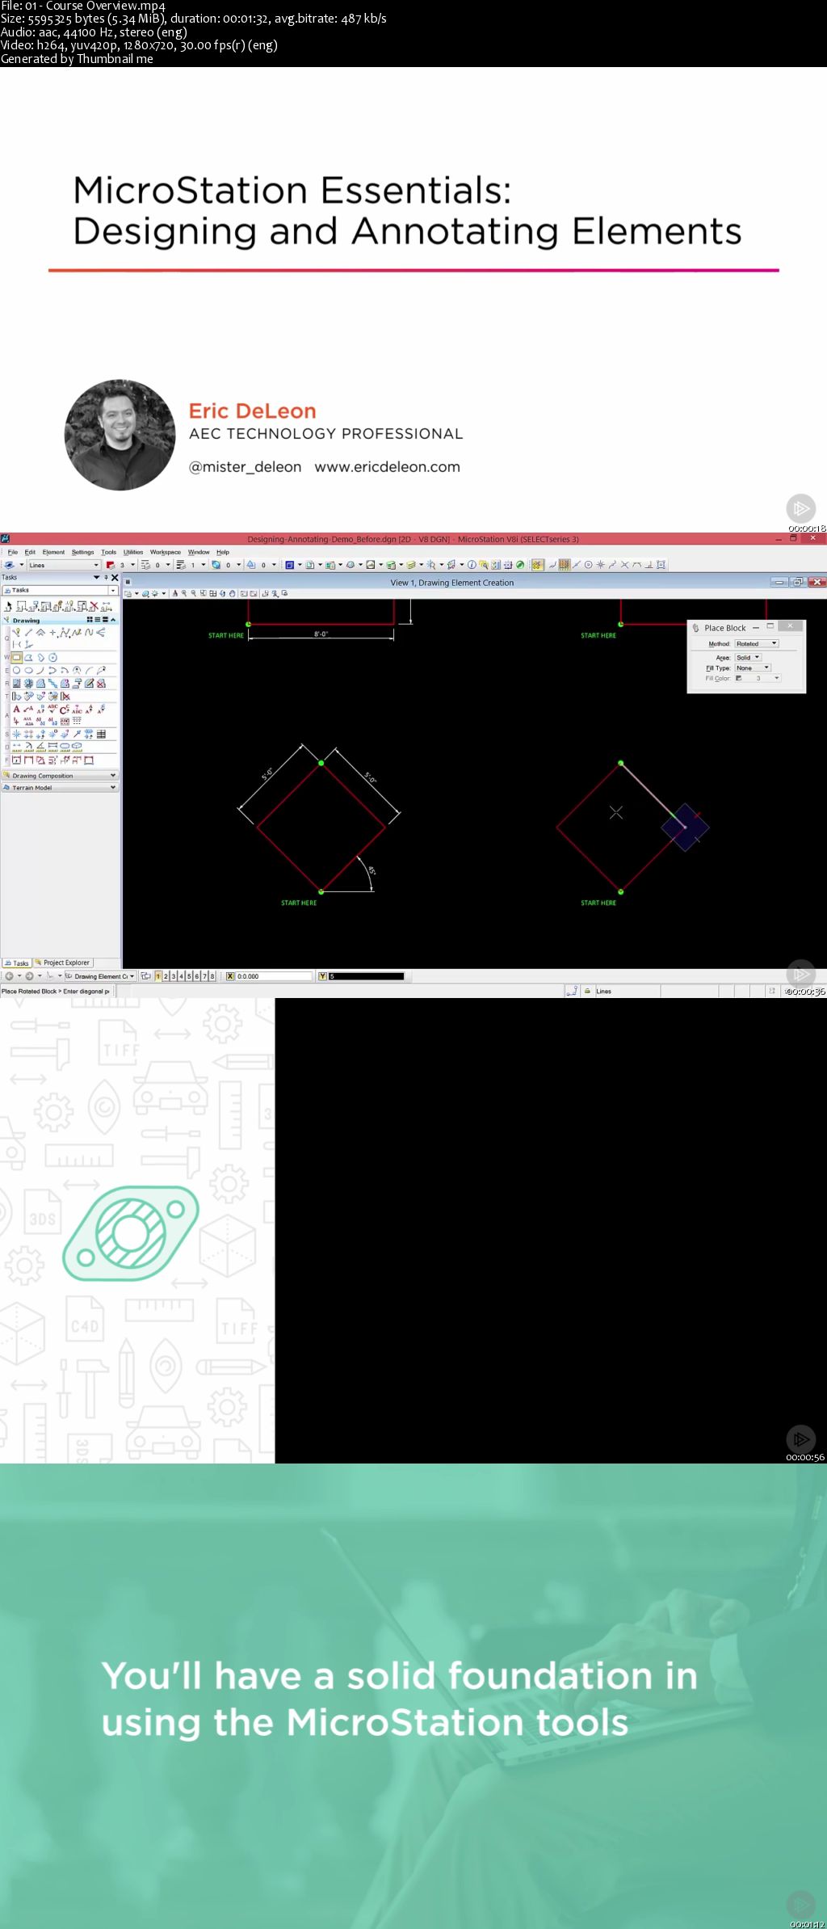827x1929 pixels.
Task: Open www.ericdeleon.com link
Action: click(x=388, y=467)
